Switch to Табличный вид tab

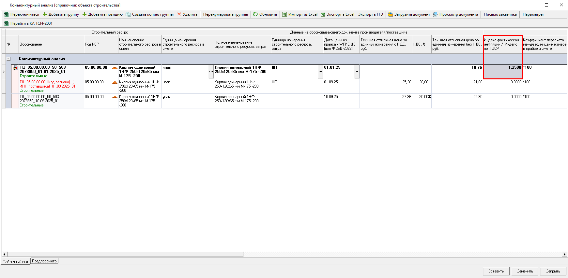coord(15,262)
